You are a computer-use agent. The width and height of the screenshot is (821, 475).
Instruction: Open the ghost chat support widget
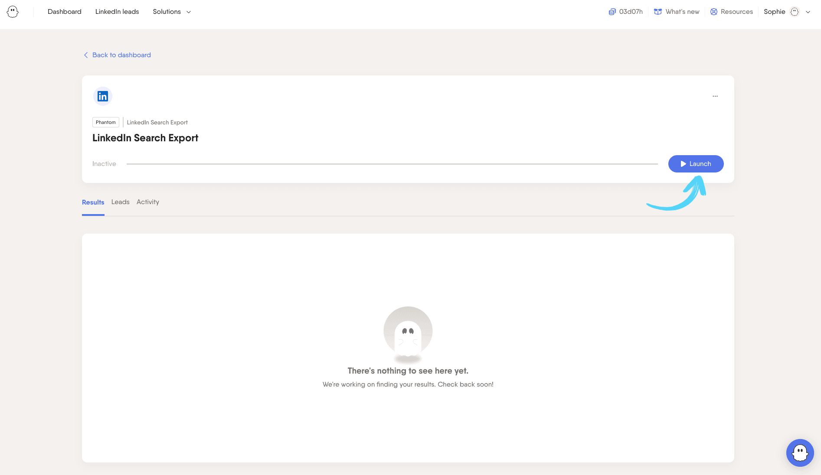click(800, 453)
